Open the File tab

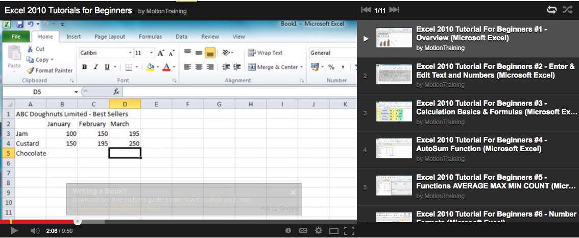click(x=16, y=37)
